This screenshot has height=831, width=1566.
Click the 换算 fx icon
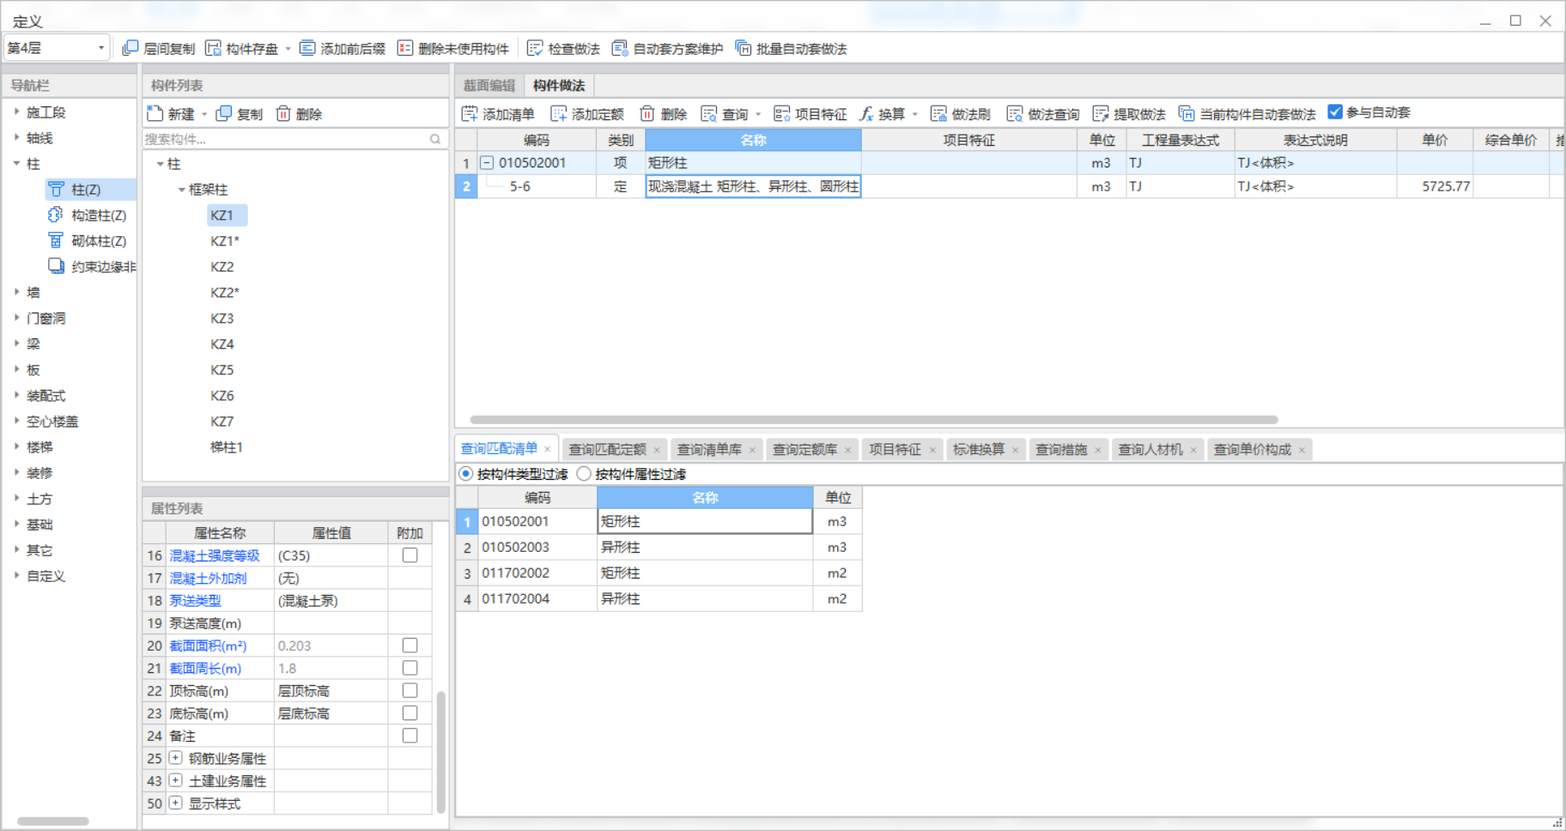(x=867, y=113)
